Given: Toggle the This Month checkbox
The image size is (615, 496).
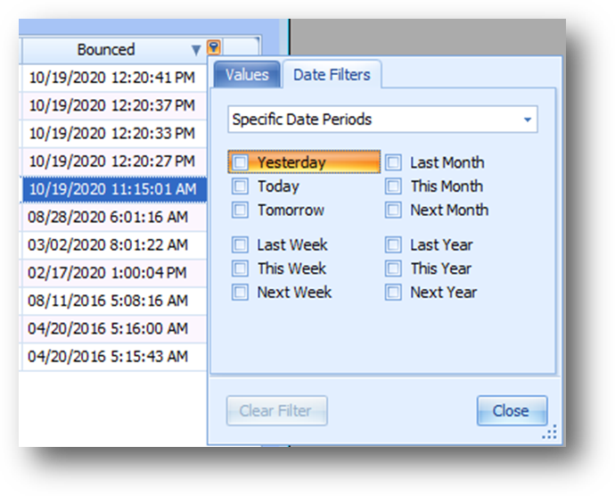Looking at the screenshot, I should pyautogui.click(x=393, y=186).
